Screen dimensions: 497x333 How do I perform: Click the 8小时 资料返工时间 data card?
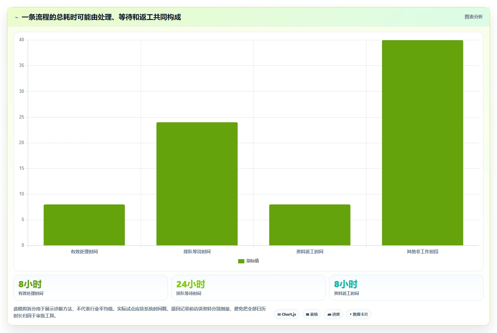[406, 288]
